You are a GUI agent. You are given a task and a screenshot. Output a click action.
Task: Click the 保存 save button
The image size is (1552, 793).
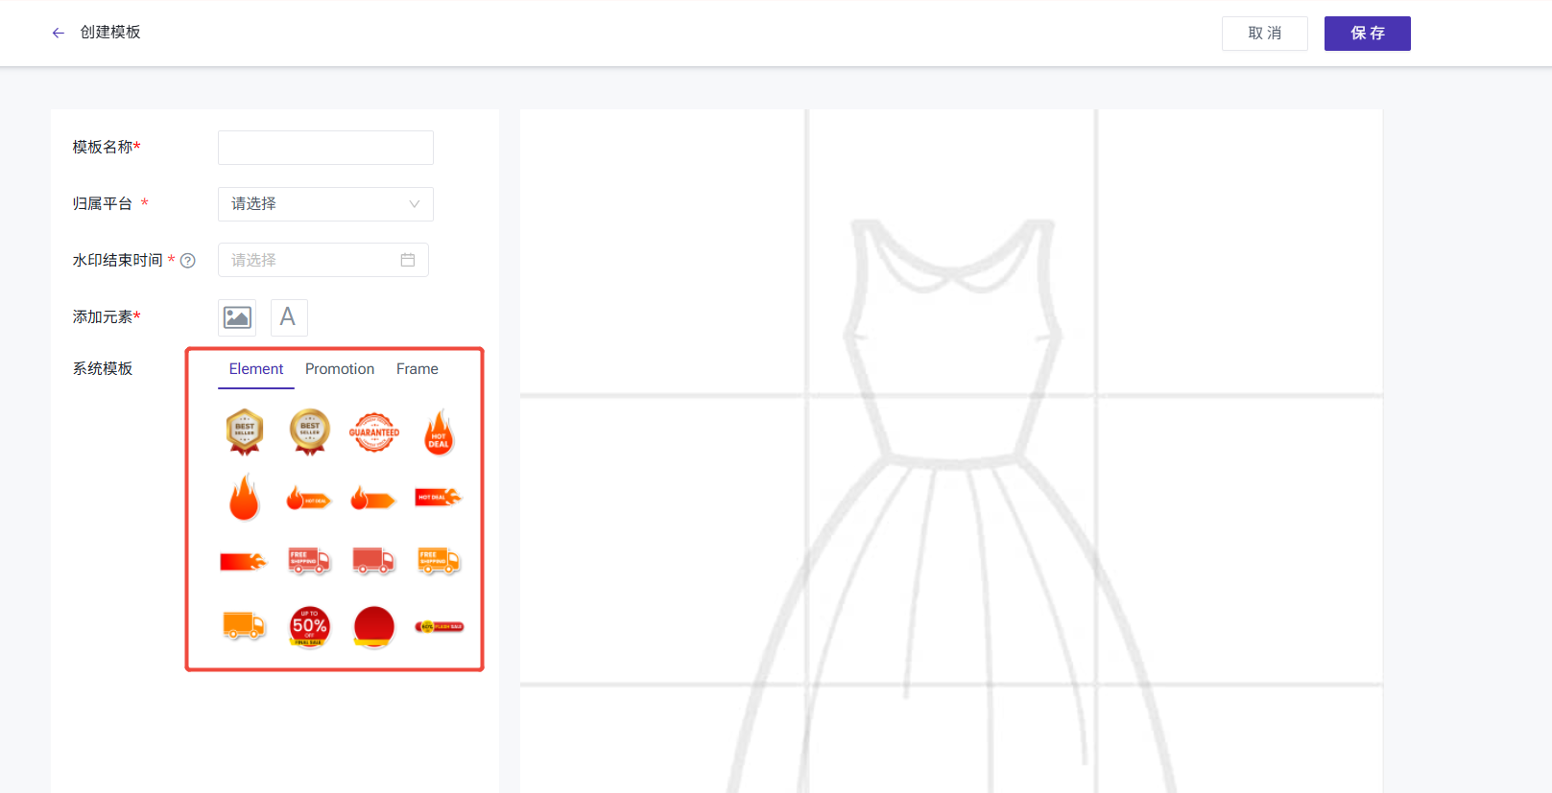coord(1367,34)
